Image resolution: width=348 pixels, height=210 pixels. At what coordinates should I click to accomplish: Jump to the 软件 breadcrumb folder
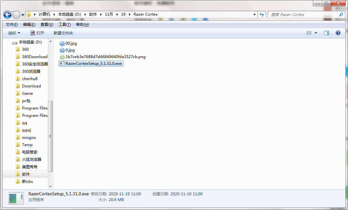pos(93,14)
